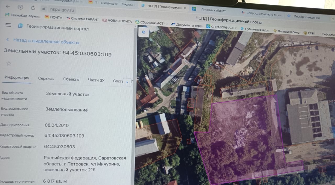Image resolution: width=335 pixels, height=185 pixels.
Task: Close the НСПД Геоинформационный browser tab
Action: (185, 8)
